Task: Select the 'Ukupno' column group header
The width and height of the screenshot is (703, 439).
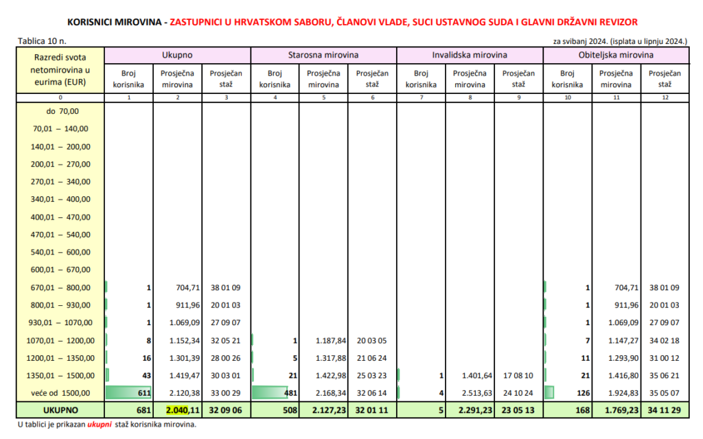Action: 177,55
